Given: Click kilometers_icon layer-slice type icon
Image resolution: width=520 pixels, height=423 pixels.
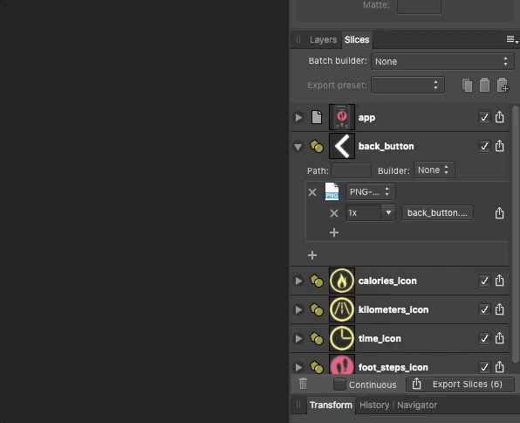Looking at the screenshot, I should (x=317, y=309).
